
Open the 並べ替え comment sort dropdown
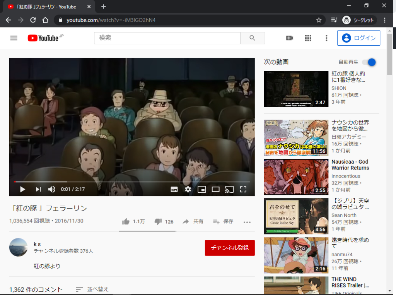click(92, 289)
